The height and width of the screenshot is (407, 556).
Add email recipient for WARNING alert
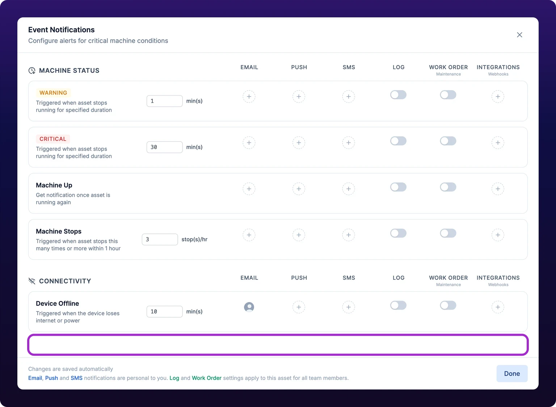point(249,97)
